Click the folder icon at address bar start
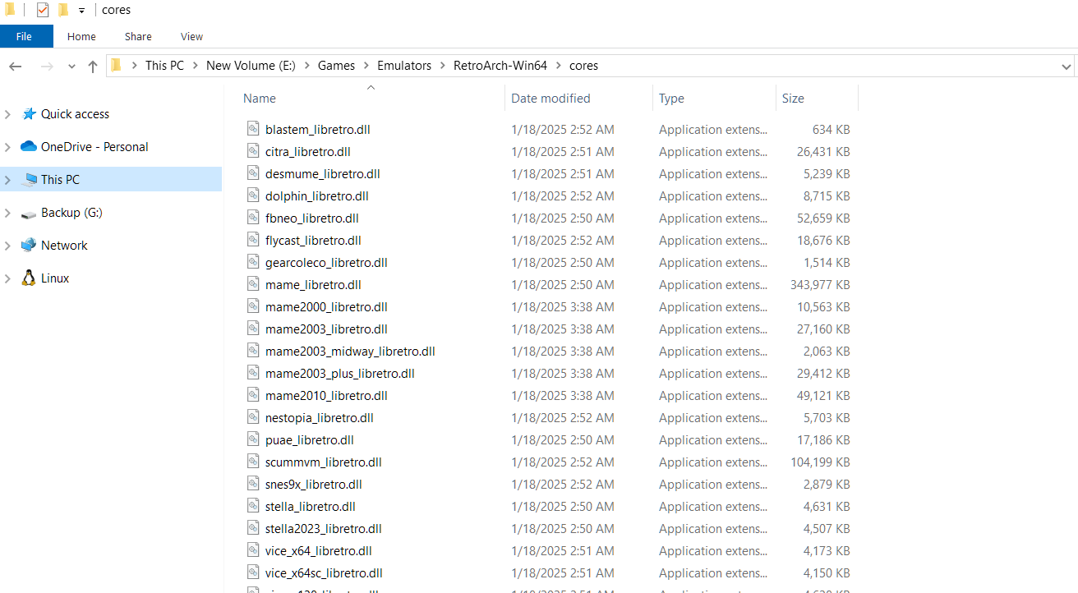 (x=116, y=66)
